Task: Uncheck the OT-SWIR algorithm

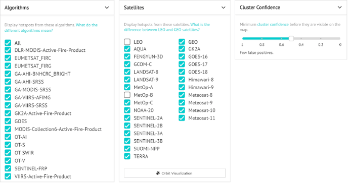Action: click(8, 153)
